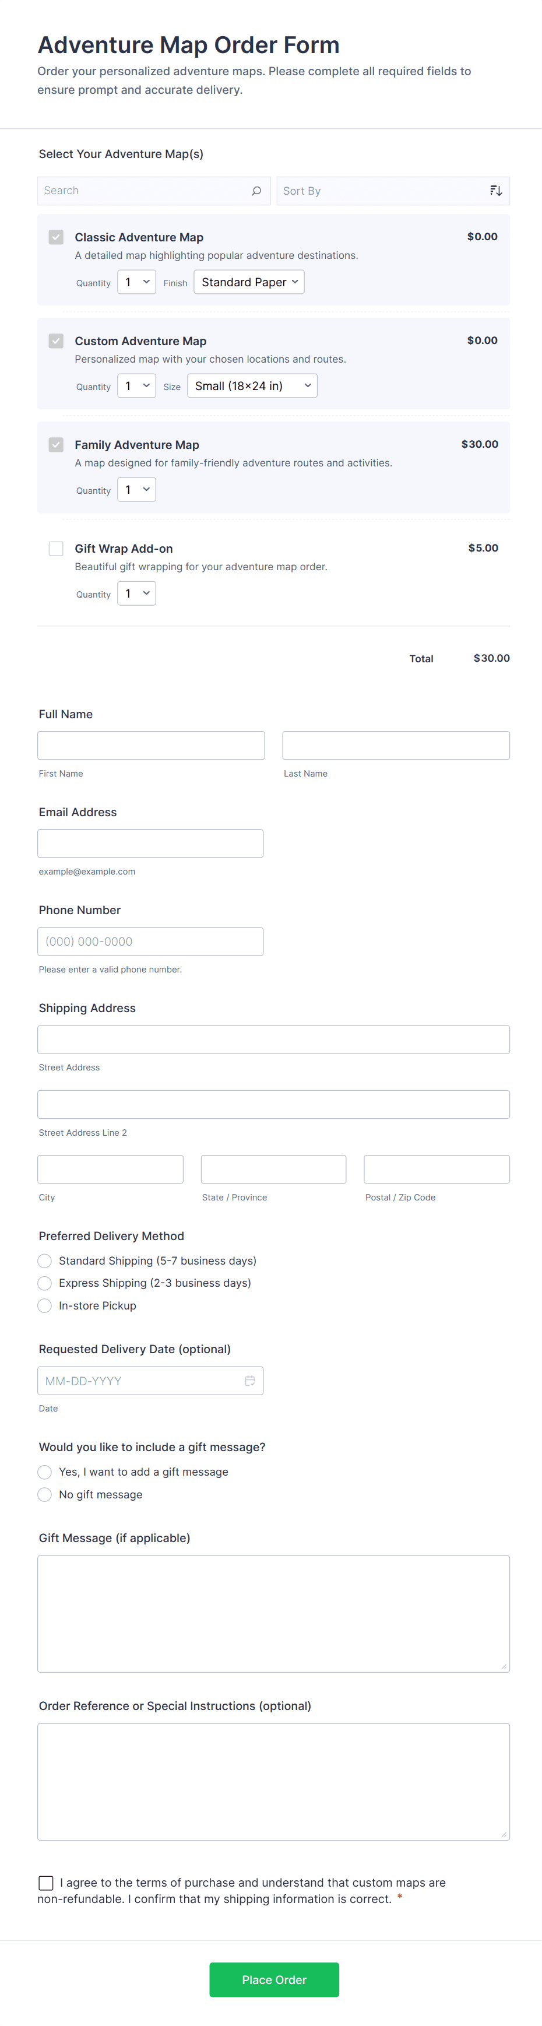Click inside the Gift Message text area
This screenshot has height=2026, width=542.
(273, 1612)
